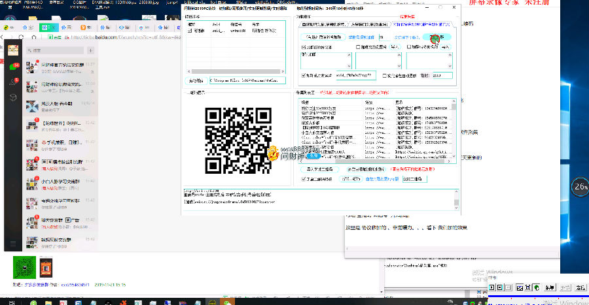The width and height of the screenshot is (589, 305).
Task: Click delay value field showing 2000
Action: (442, 75)
